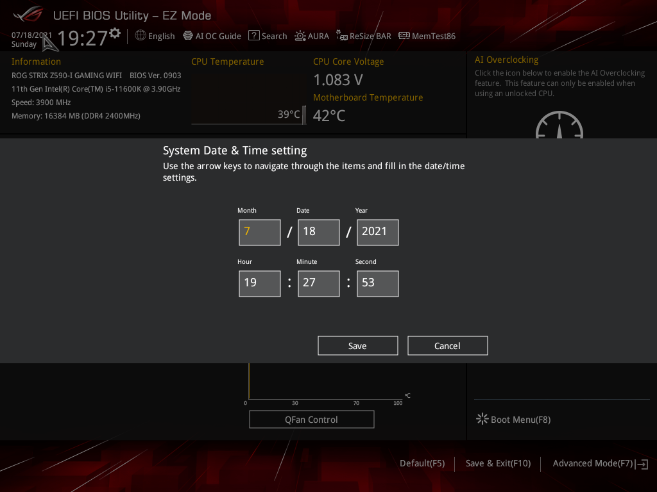Click the EZ Mode title bar label
Image resolution: width=657 pixels, height=492 pixels.
pos(132,15)
